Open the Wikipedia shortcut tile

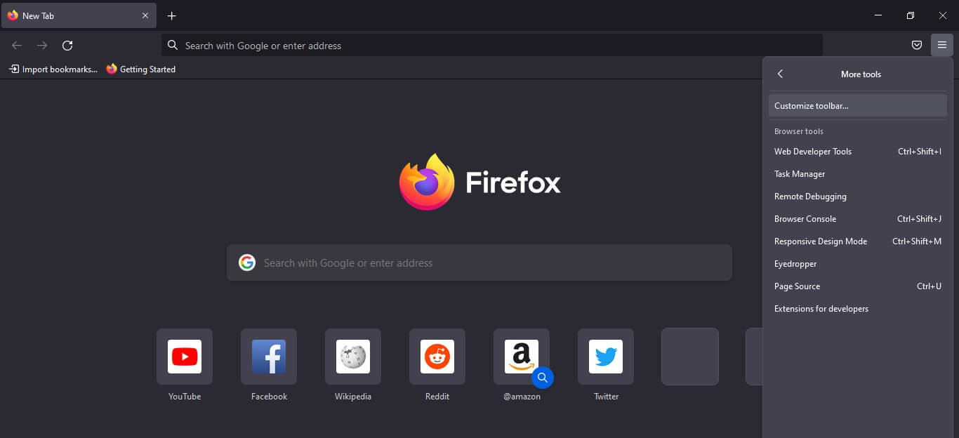(353, 357)
